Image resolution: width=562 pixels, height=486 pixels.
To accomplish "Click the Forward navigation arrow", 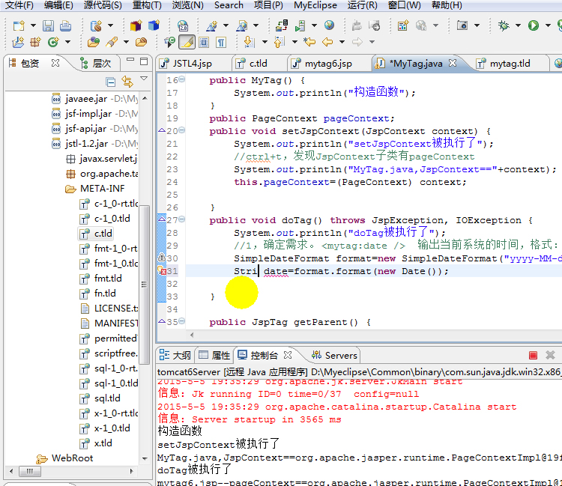I will pyautogui.click(x=357, y=42).
